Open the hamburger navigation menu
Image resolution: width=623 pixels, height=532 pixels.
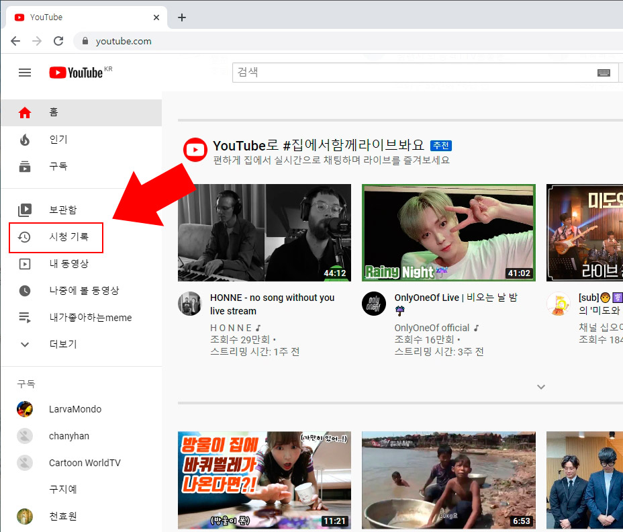[25, 73]
